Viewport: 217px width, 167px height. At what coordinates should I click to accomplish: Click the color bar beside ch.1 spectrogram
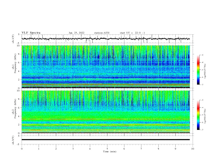click(x=198, y=70)
